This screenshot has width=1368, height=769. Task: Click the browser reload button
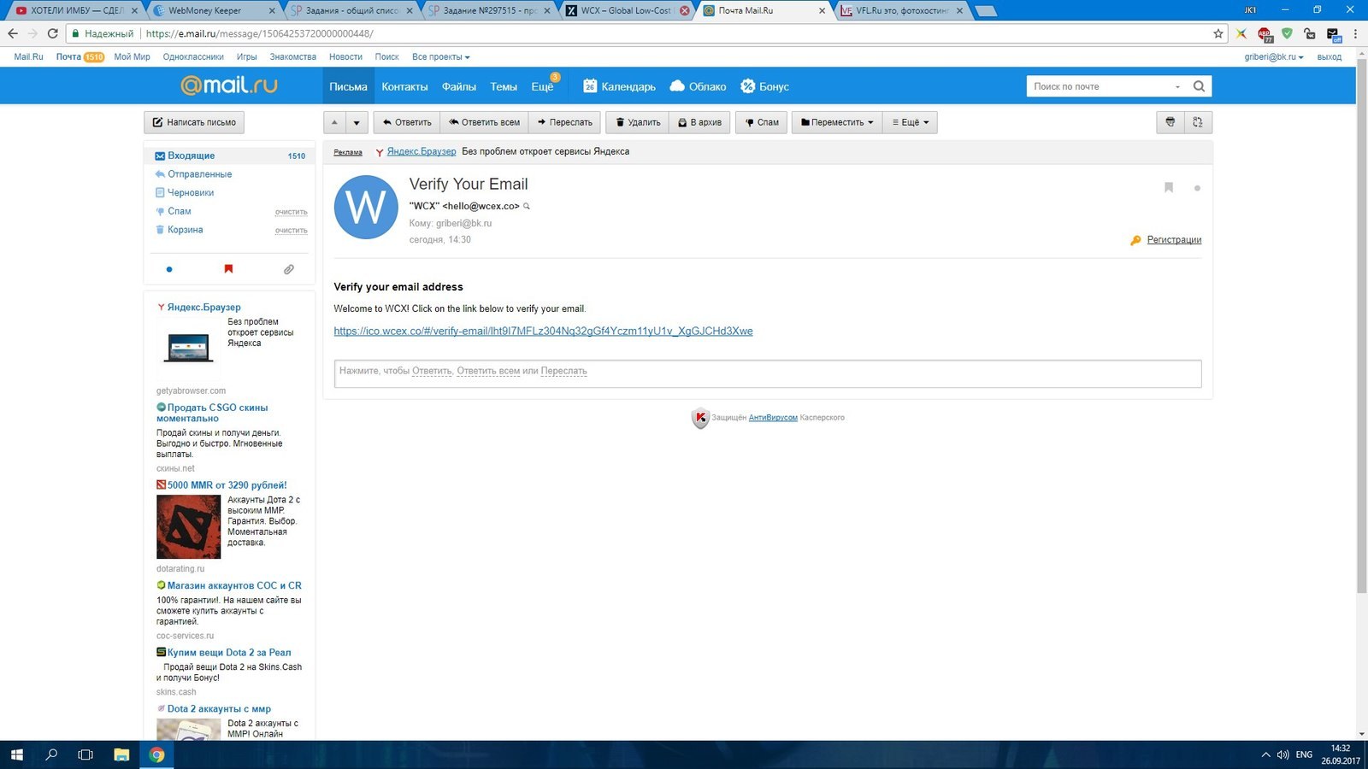coord(52,33)
